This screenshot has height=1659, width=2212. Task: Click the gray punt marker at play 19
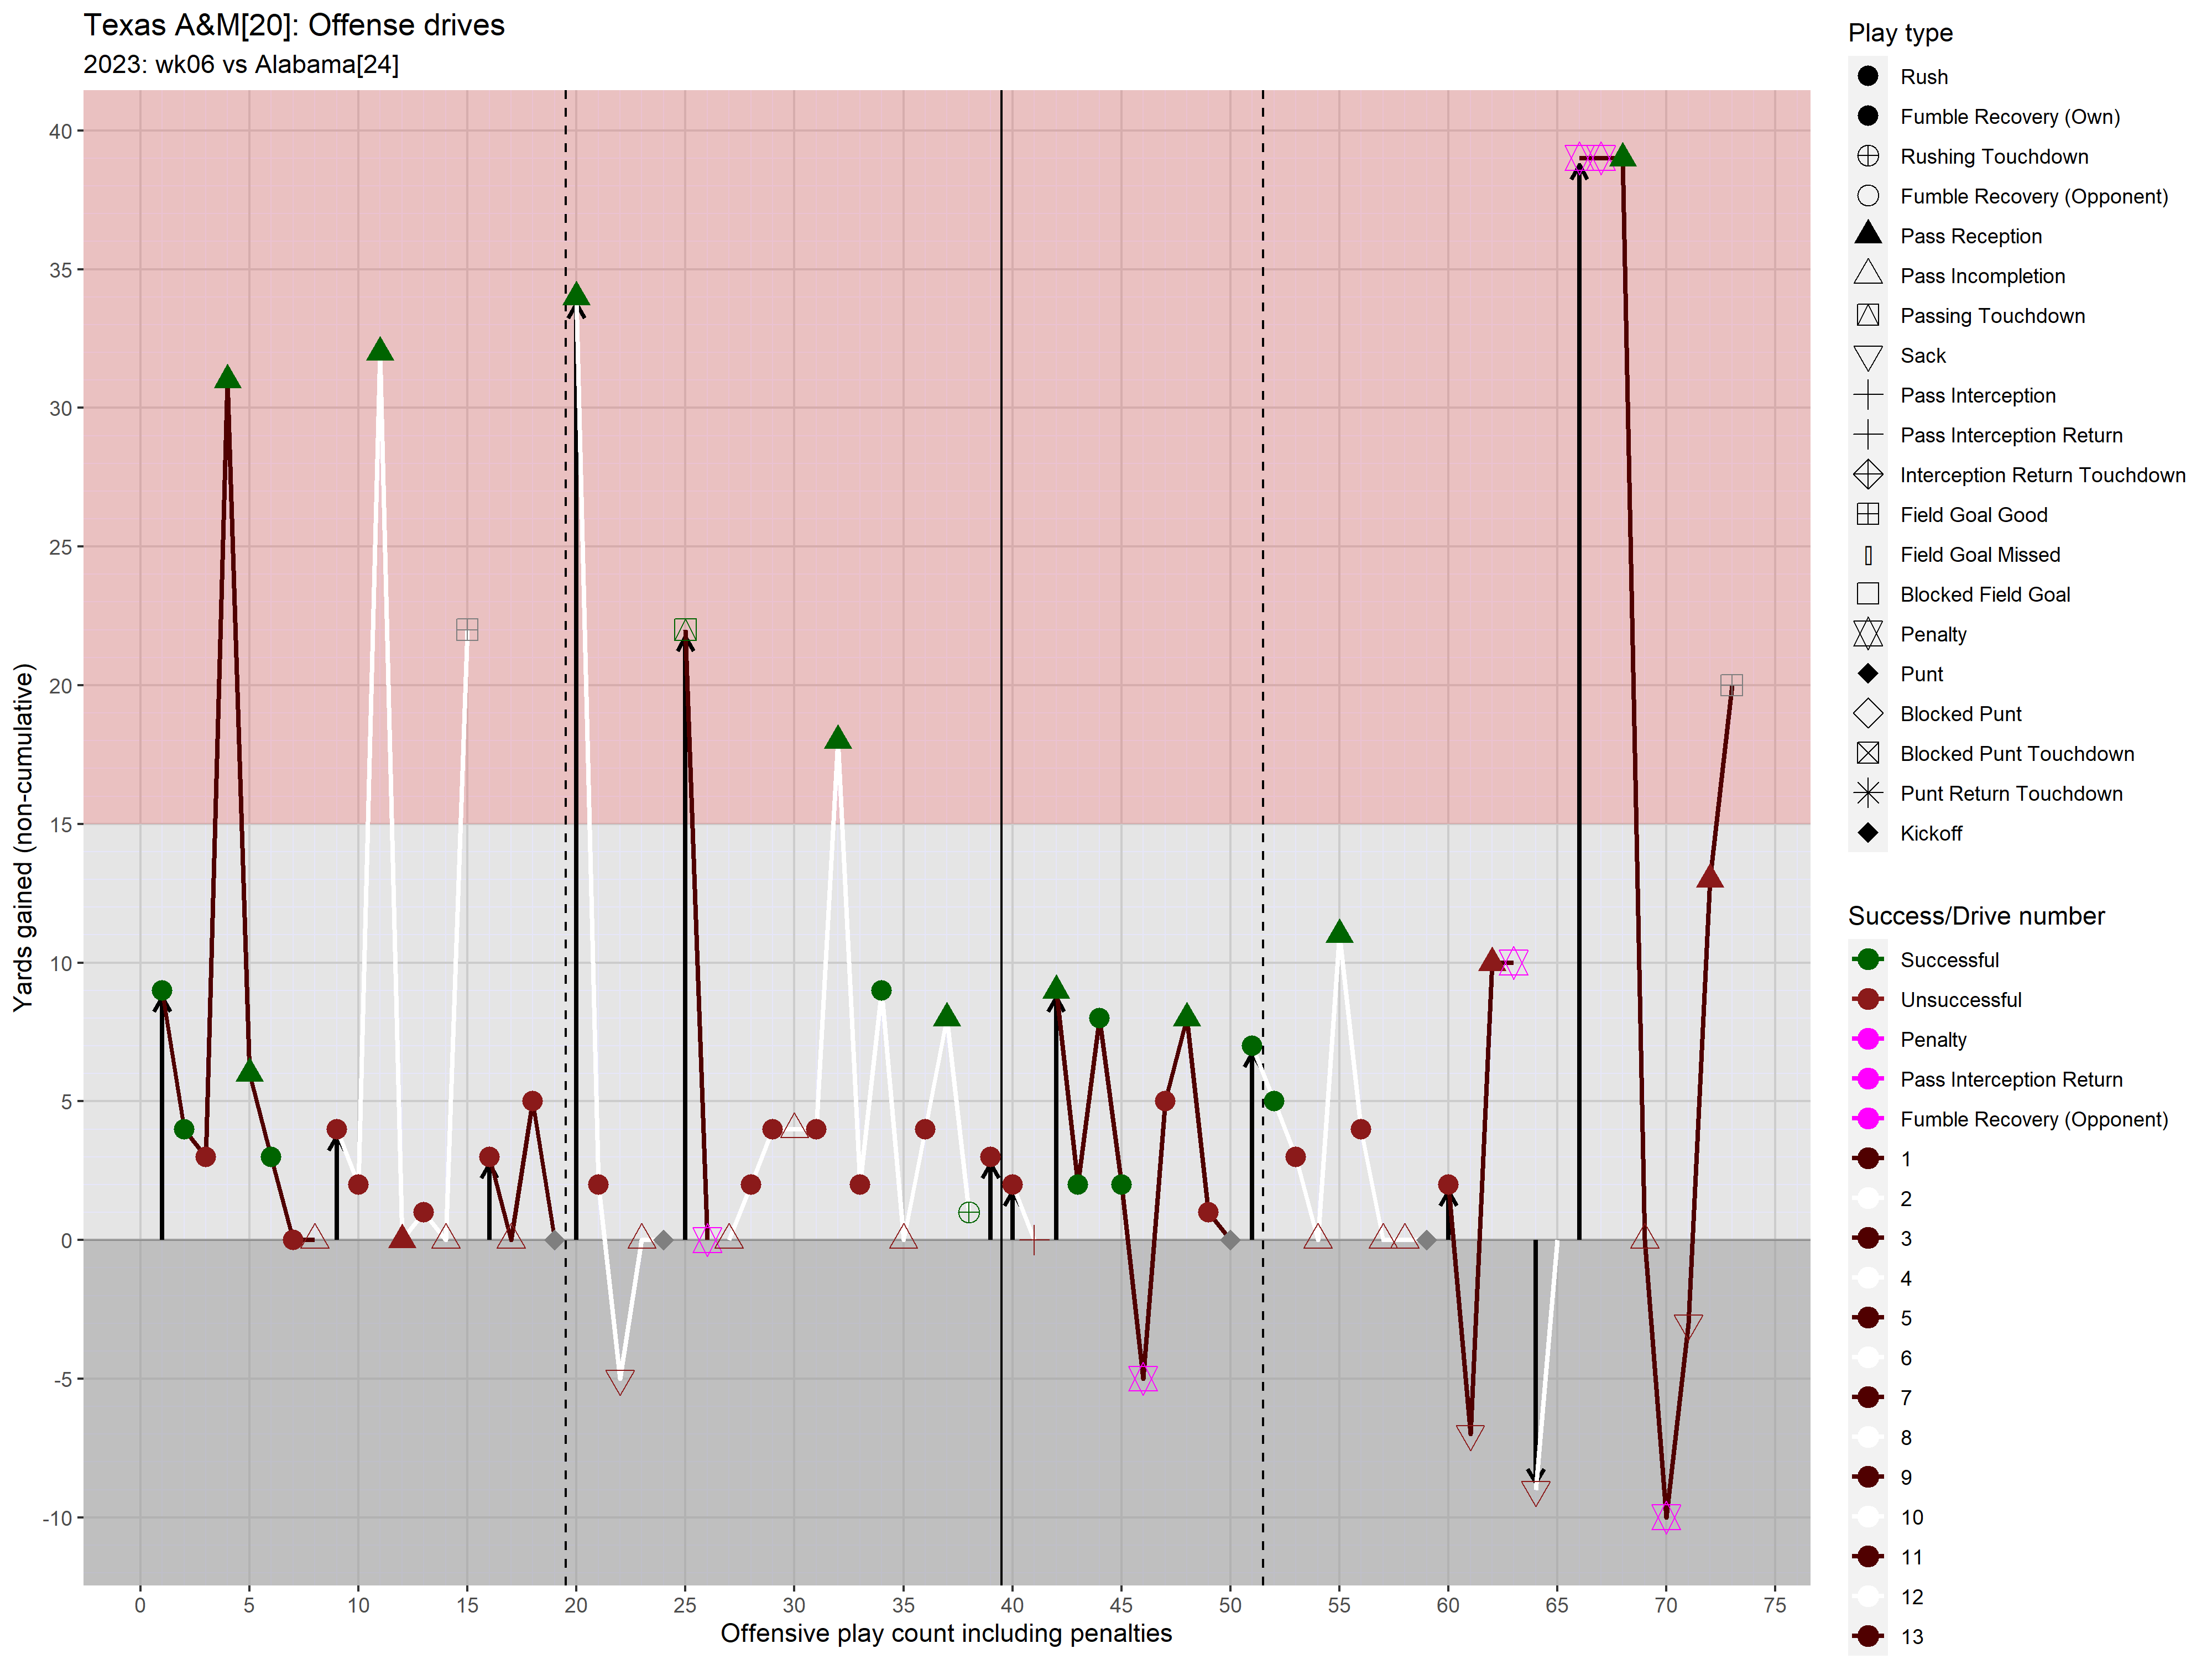tap(555, 1240)
